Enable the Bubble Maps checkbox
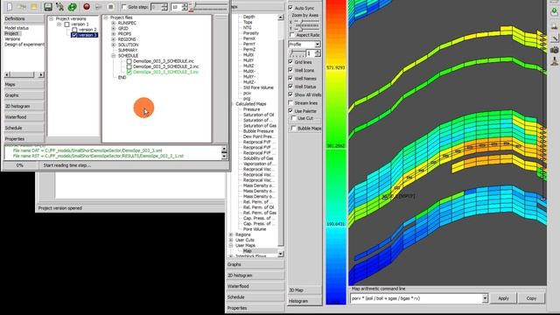The width and height of the screenshot is (560, 315). (294, 129)
